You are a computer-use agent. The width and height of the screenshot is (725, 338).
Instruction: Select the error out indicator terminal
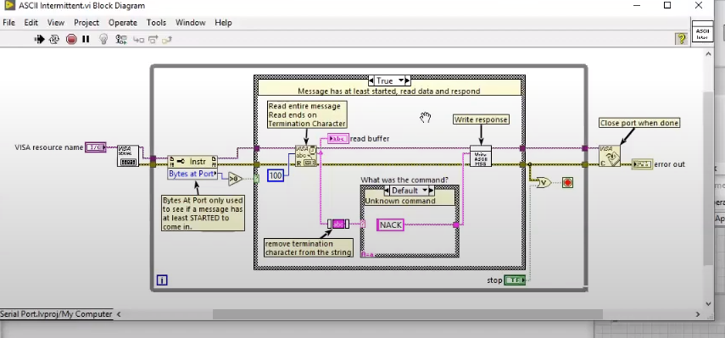point(642,164)
